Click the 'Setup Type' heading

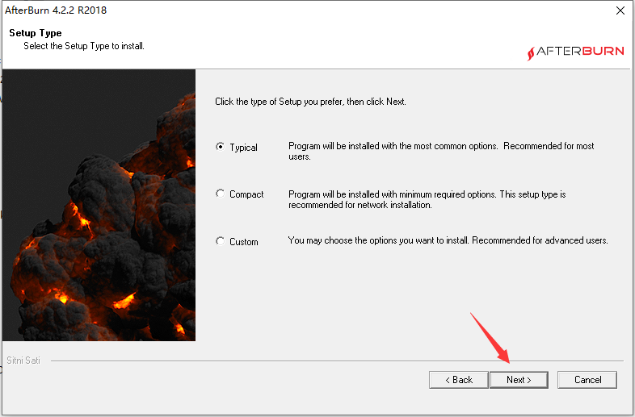coord(36,33)
